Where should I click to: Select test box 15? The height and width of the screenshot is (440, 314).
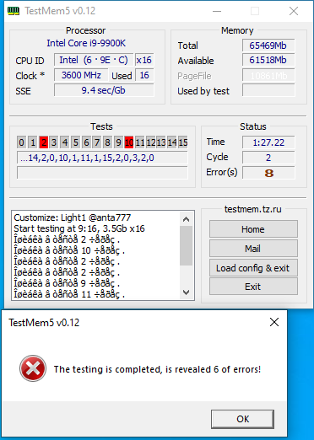click(x=183, y=142)
